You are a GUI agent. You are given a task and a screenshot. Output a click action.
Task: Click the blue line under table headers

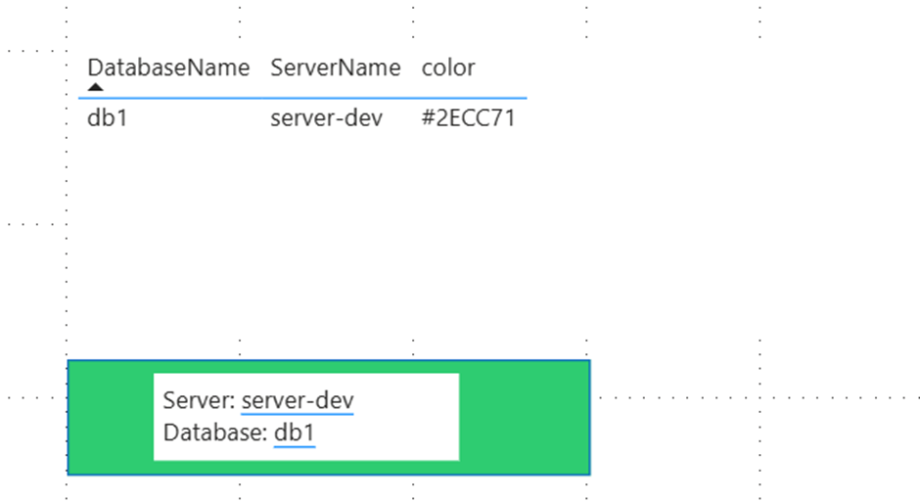[x=303, y=98]
